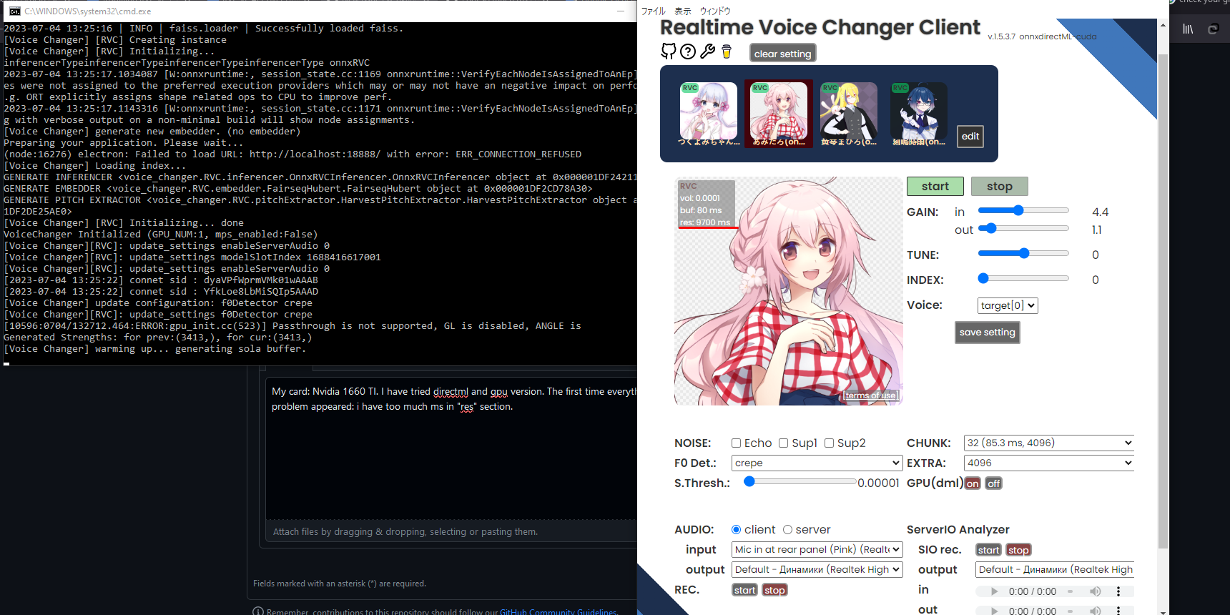Open the ウィンドウ menu
This screenshot has height=615, width=1230.
tap(715, 11)
